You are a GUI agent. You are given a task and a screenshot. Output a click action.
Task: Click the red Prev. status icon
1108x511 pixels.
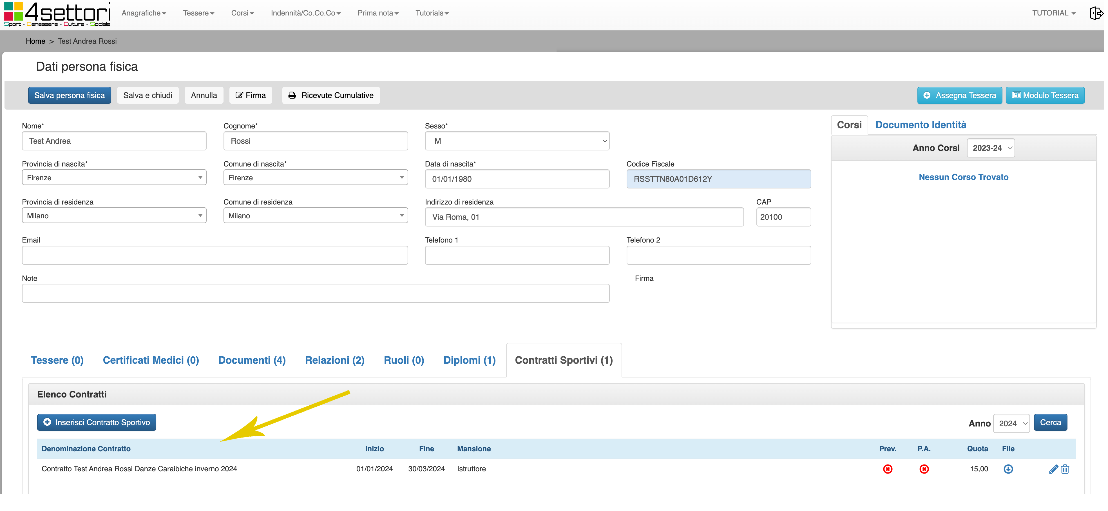point(887,469)
